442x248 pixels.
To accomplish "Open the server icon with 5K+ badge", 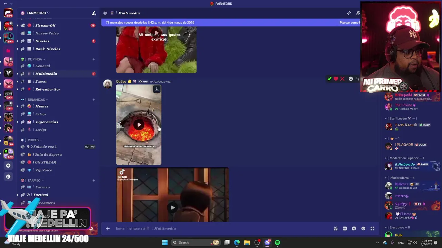I will [x=8, y=38].
